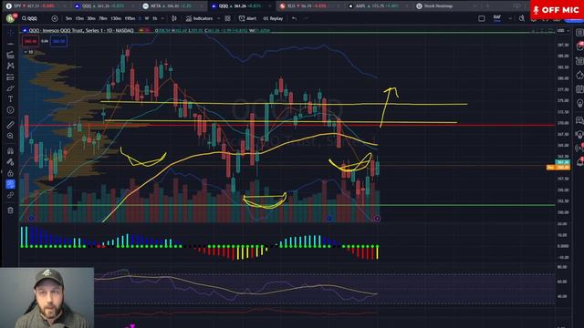
Task: Click the red horizontal line on the chart
Action: (x=287, y=125)
